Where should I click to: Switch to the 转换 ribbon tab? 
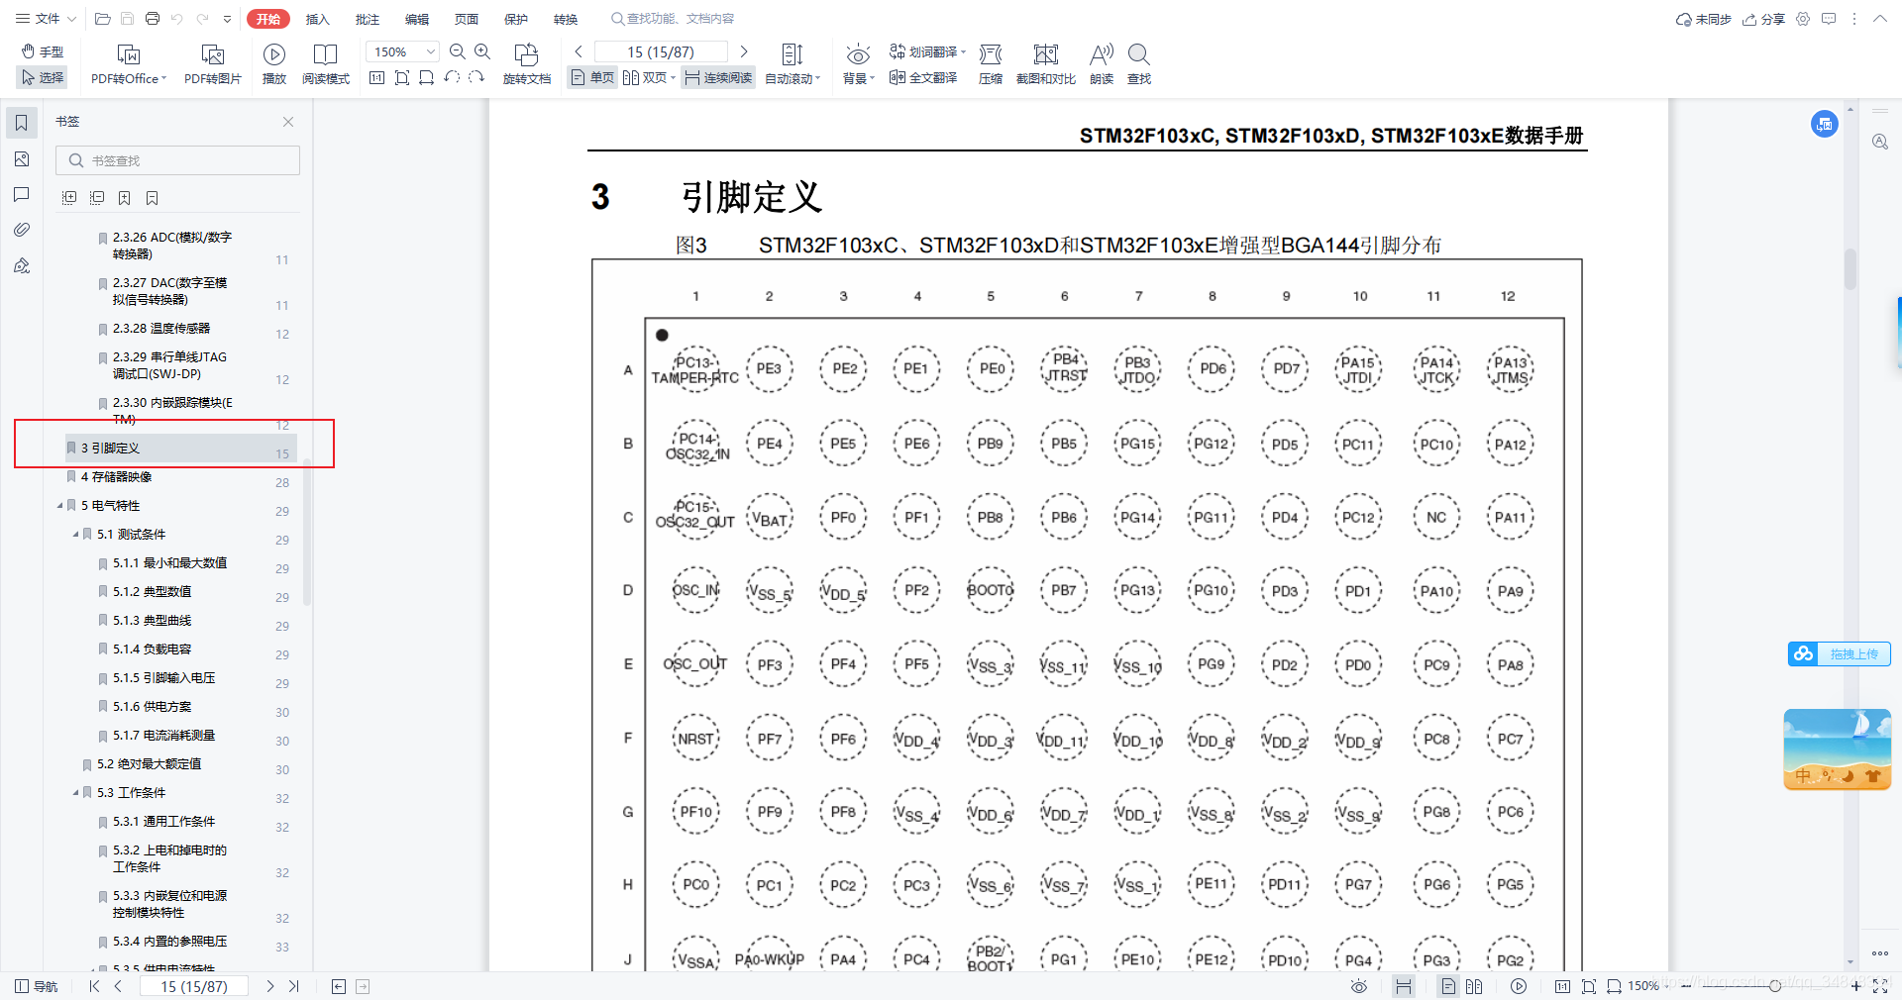[x=566, y=19]
